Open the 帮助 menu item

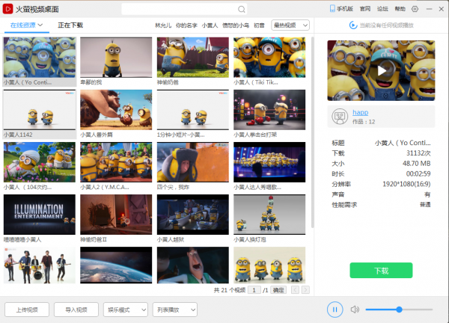click(x=400, y=9)
